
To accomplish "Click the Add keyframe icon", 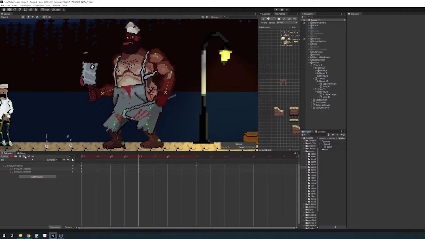I will [x=68, y=160].
